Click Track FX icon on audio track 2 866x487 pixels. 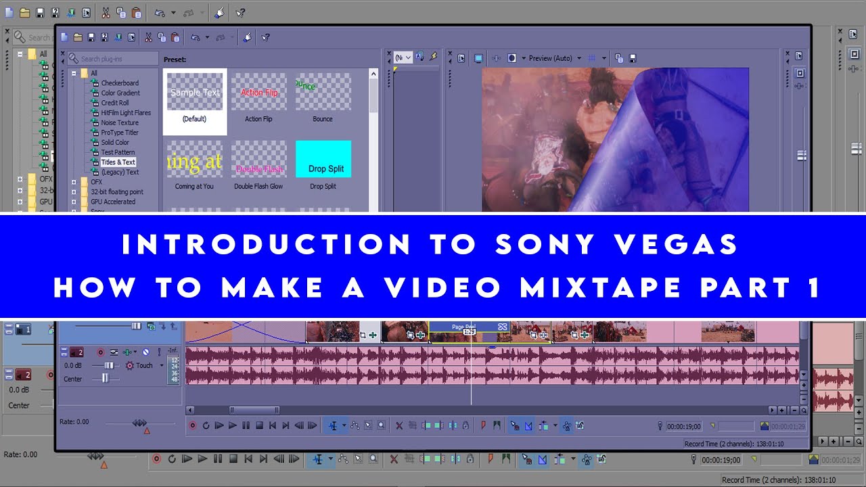click(x=127, y=352)
